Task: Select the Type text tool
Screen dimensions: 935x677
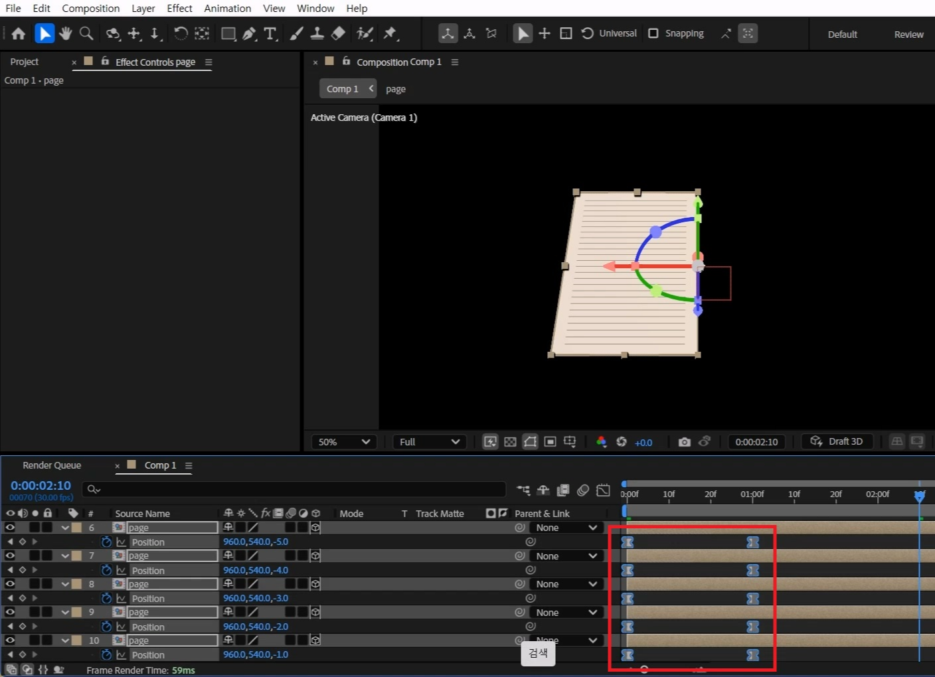Action: tap(270, 33)
